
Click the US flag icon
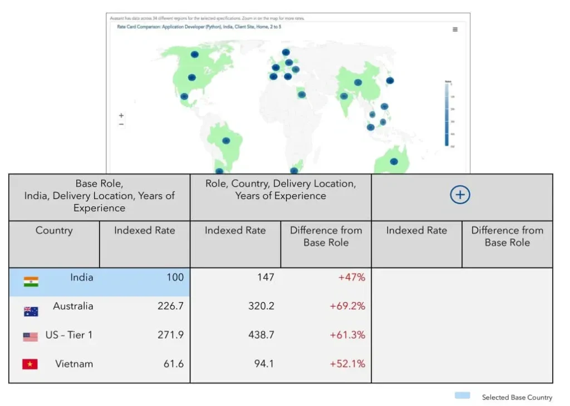click(x=31, y=336)
